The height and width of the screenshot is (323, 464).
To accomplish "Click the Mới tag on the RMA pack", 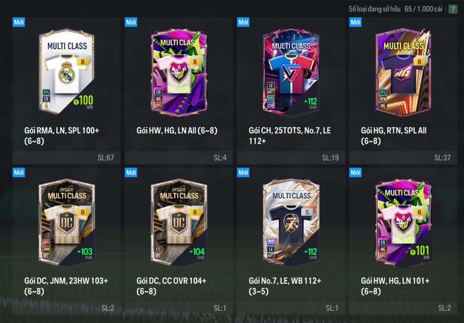I will tap(19, 22).
